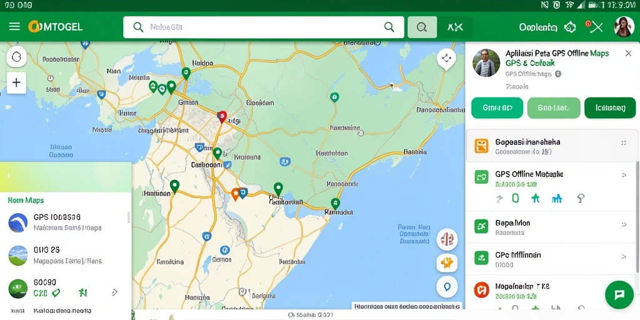This screenshot has width=640, height=320.
Task: Click the round location button above zoom plus
Action: point(16,57)
